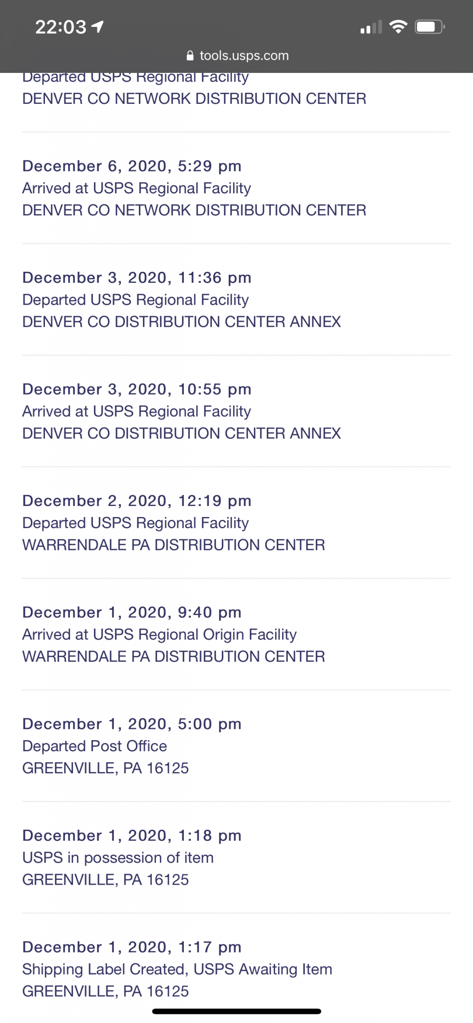
Task: Tap the Wi-Fi icon in status bar
Action: [398, 26]
